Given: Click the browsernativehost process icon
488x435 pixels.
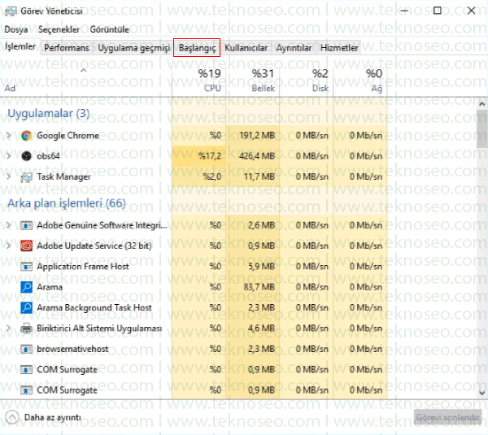Looking at the screenshot, I should pos(27,349).
